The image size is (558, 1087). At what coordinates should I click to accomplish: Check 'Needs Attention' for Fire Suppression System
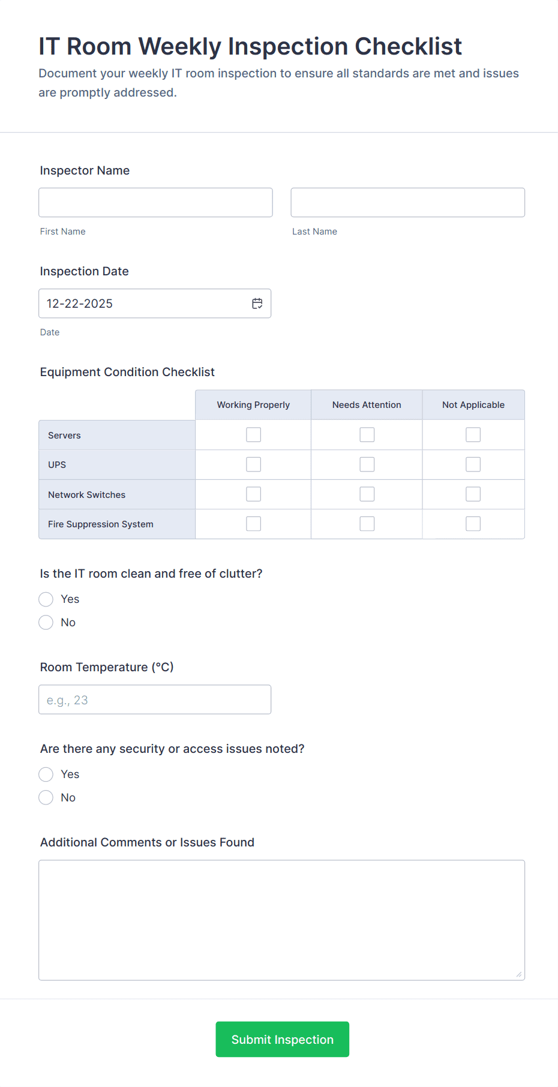366,523
